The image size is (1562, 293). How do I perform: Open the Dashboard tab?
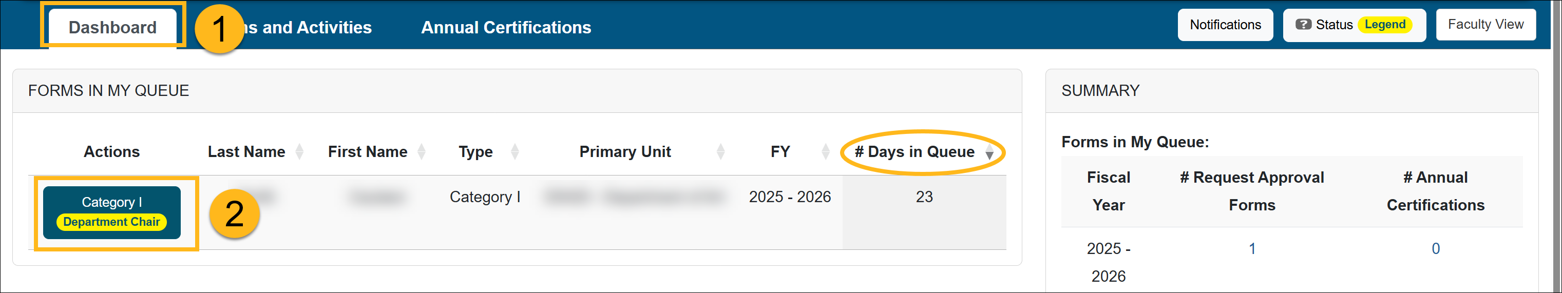[113, 27]
